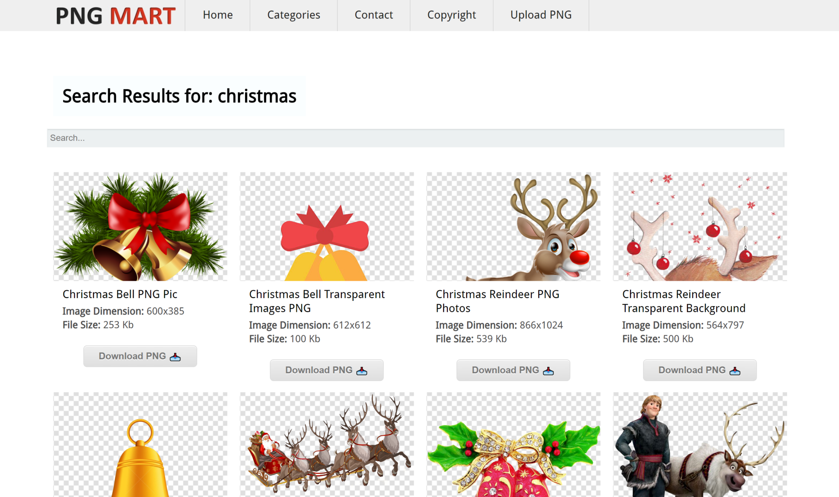Click the Search Results for: christmas heading

(x=179, y=96)
